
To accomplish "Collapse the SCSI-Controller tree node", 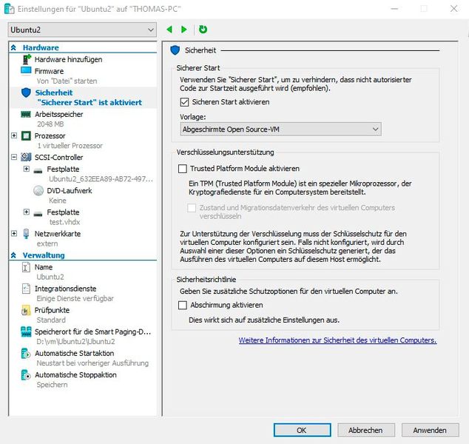I will pyautogui.click(x=14, y=157).
